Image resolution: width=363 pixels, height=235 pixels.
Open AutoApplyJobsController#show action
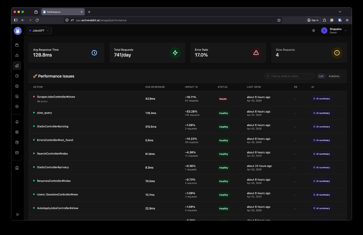(57, 208)
